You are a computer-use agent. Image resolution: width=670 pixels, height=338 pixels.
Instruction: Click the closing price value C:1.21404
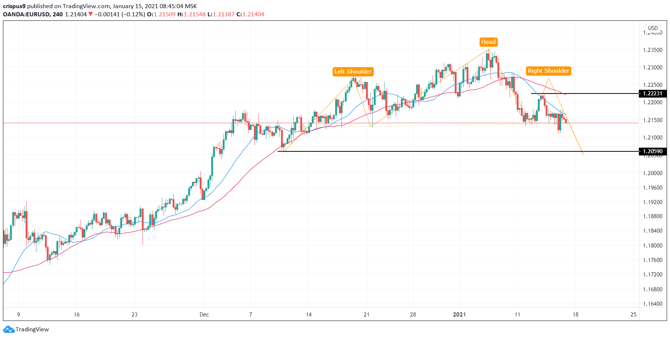coord(250,14)
